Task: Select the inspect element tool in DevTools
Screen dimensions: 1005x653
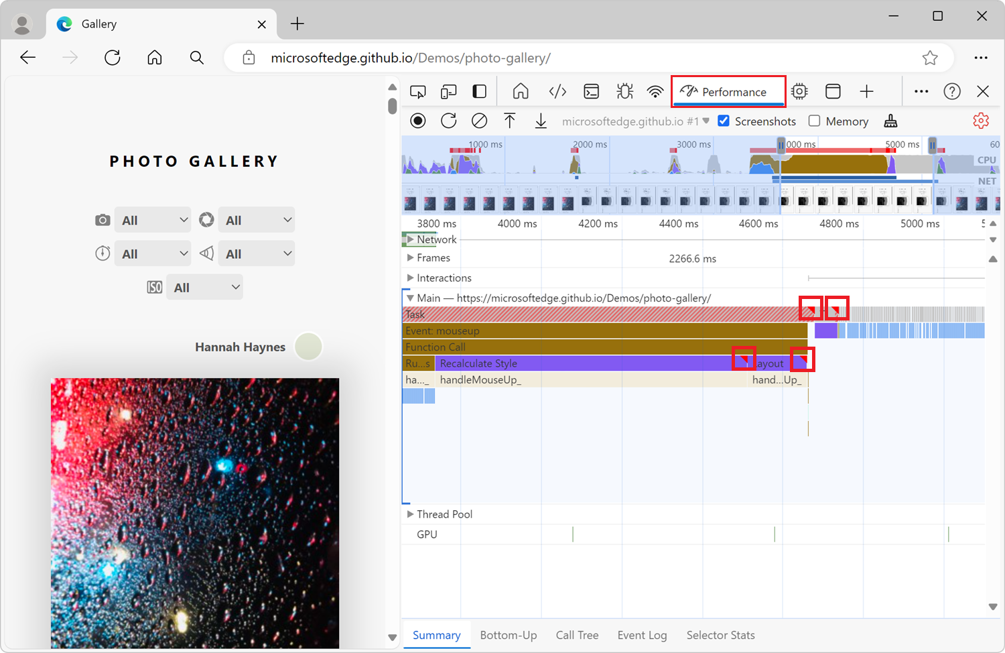Action: pyautogui.click(x=417, y=91)
